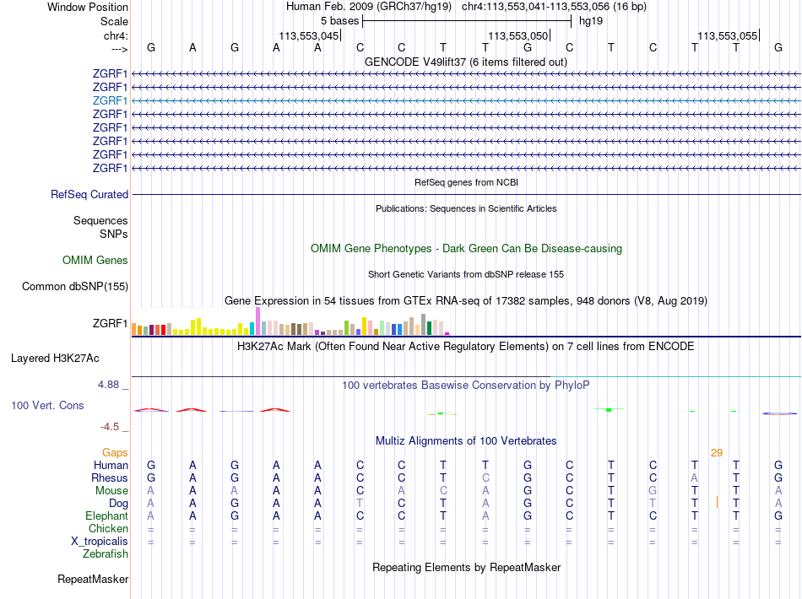
Task: Click position marker 113,553,055
Action: pos(728,35)
